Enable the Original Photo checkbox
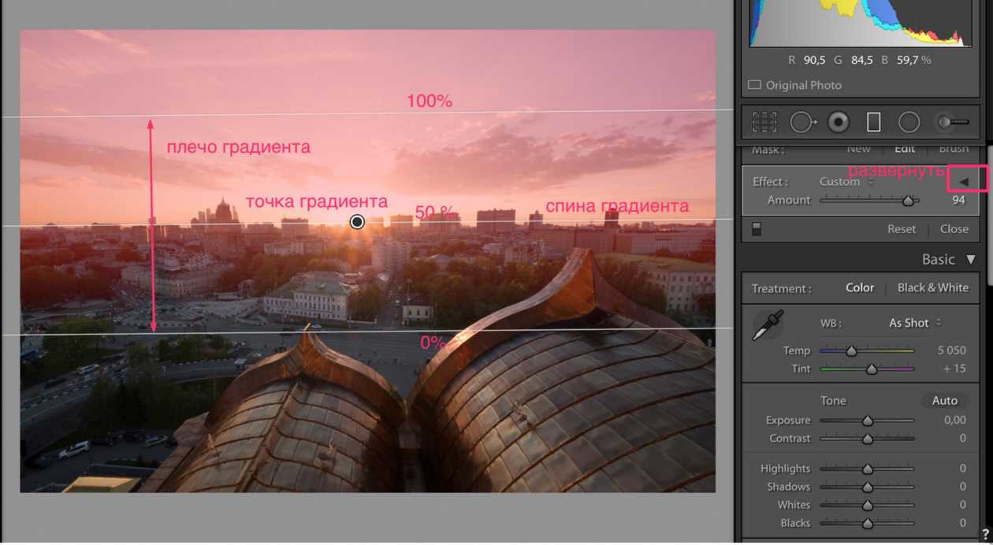 [754, 85]
